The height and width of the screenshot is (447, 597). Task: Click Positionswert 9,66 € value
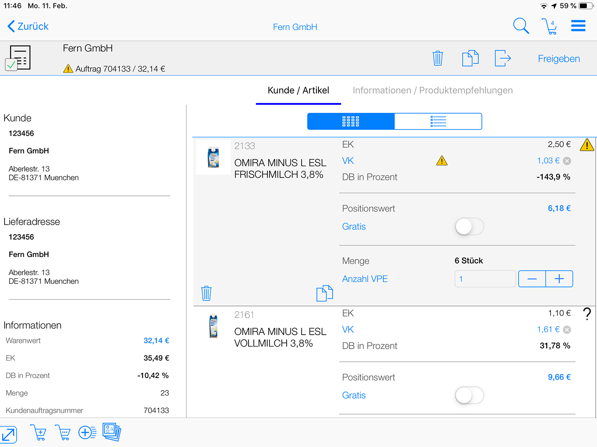point(559,377)
